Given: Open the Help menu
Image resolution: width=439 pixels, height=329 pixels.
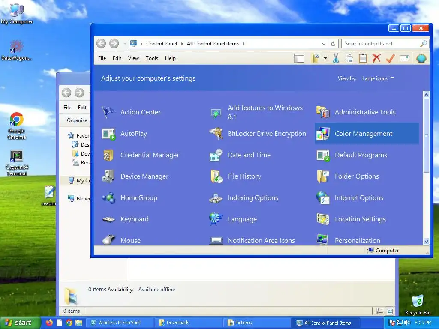Looking at the screenshot, I should point(170,58).
